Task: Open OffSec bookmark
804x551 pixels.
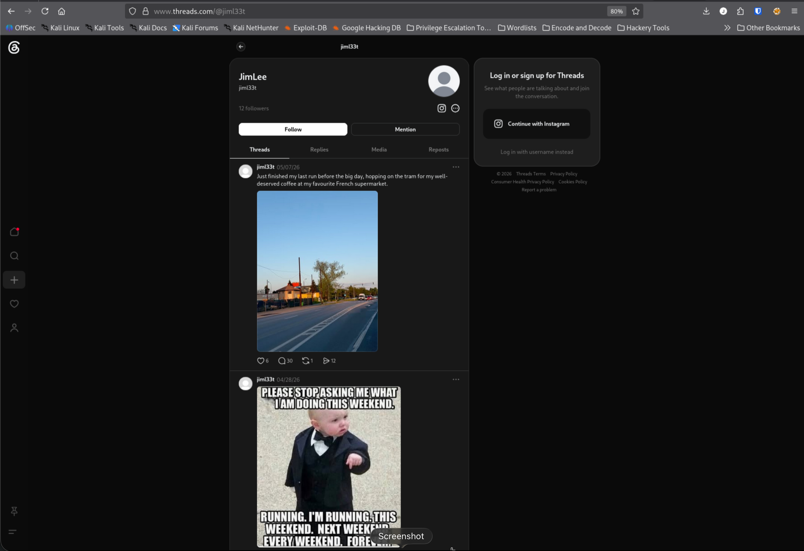Action: click(x=21, y=28)
